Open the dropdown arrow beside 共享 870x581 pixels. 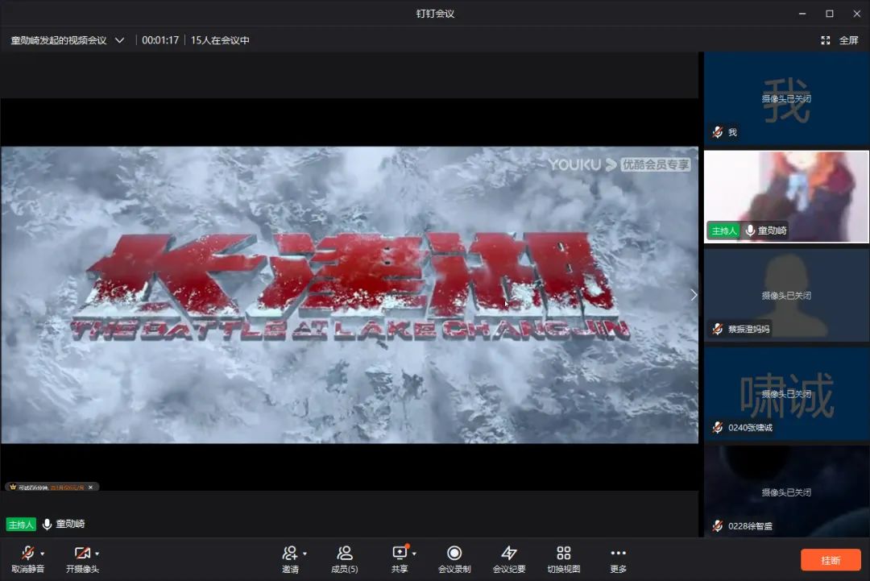click(415, 554)
